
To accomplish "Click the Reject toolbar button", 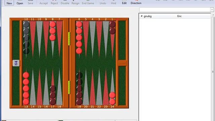I will 54,3.
